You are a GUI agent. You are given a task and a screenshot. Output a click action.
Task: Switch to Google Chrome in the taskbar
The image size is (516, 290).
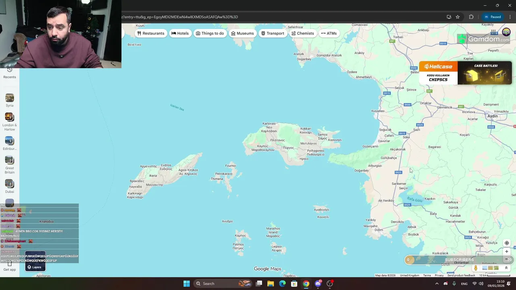pyautogui.click(x=306, y=284)
